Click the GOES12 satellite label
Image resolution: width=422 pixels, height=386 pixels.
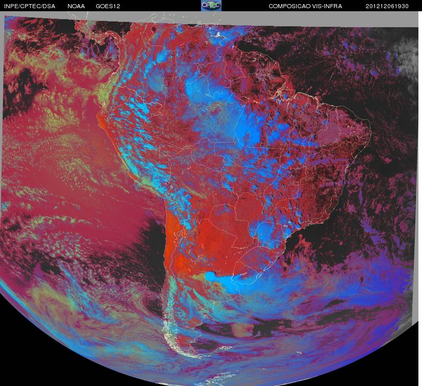click(108, 6)
